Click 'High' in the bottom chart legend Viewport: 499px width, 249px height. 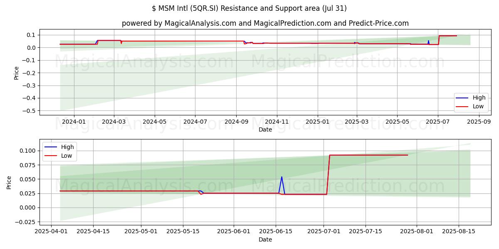[x=68, y=147]
